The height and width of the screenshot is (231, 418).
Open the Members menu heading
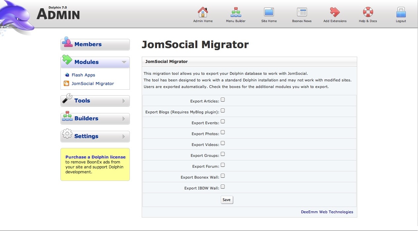point(88,44)
